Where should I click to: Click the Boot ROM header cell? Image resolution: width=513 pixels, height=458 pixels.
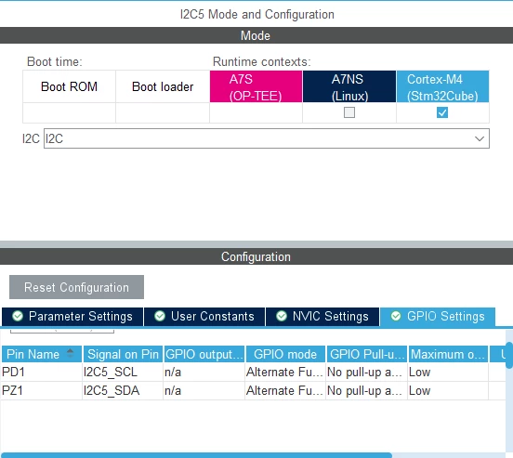click(69, 86)
